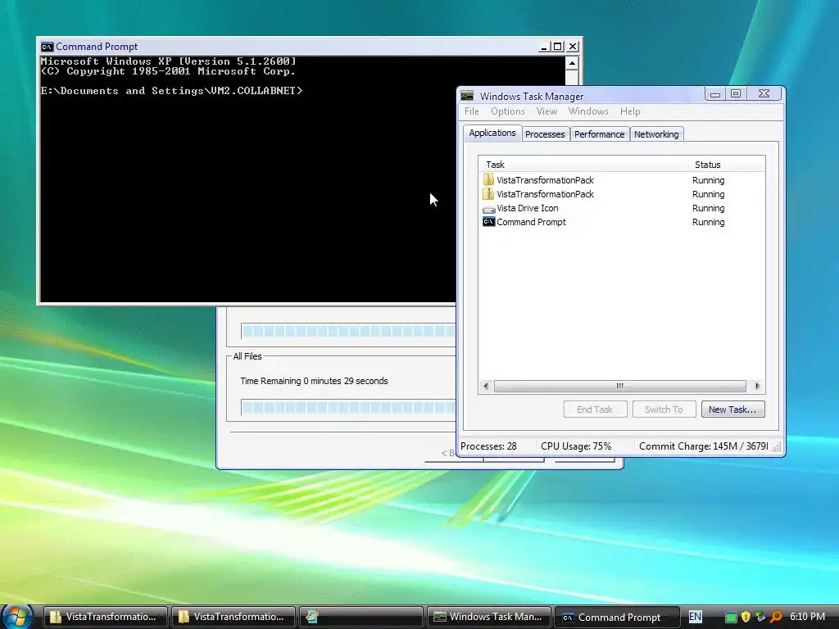
Task: Click the Windows Task Manager title bar icon
Action: tap(467, 96)
